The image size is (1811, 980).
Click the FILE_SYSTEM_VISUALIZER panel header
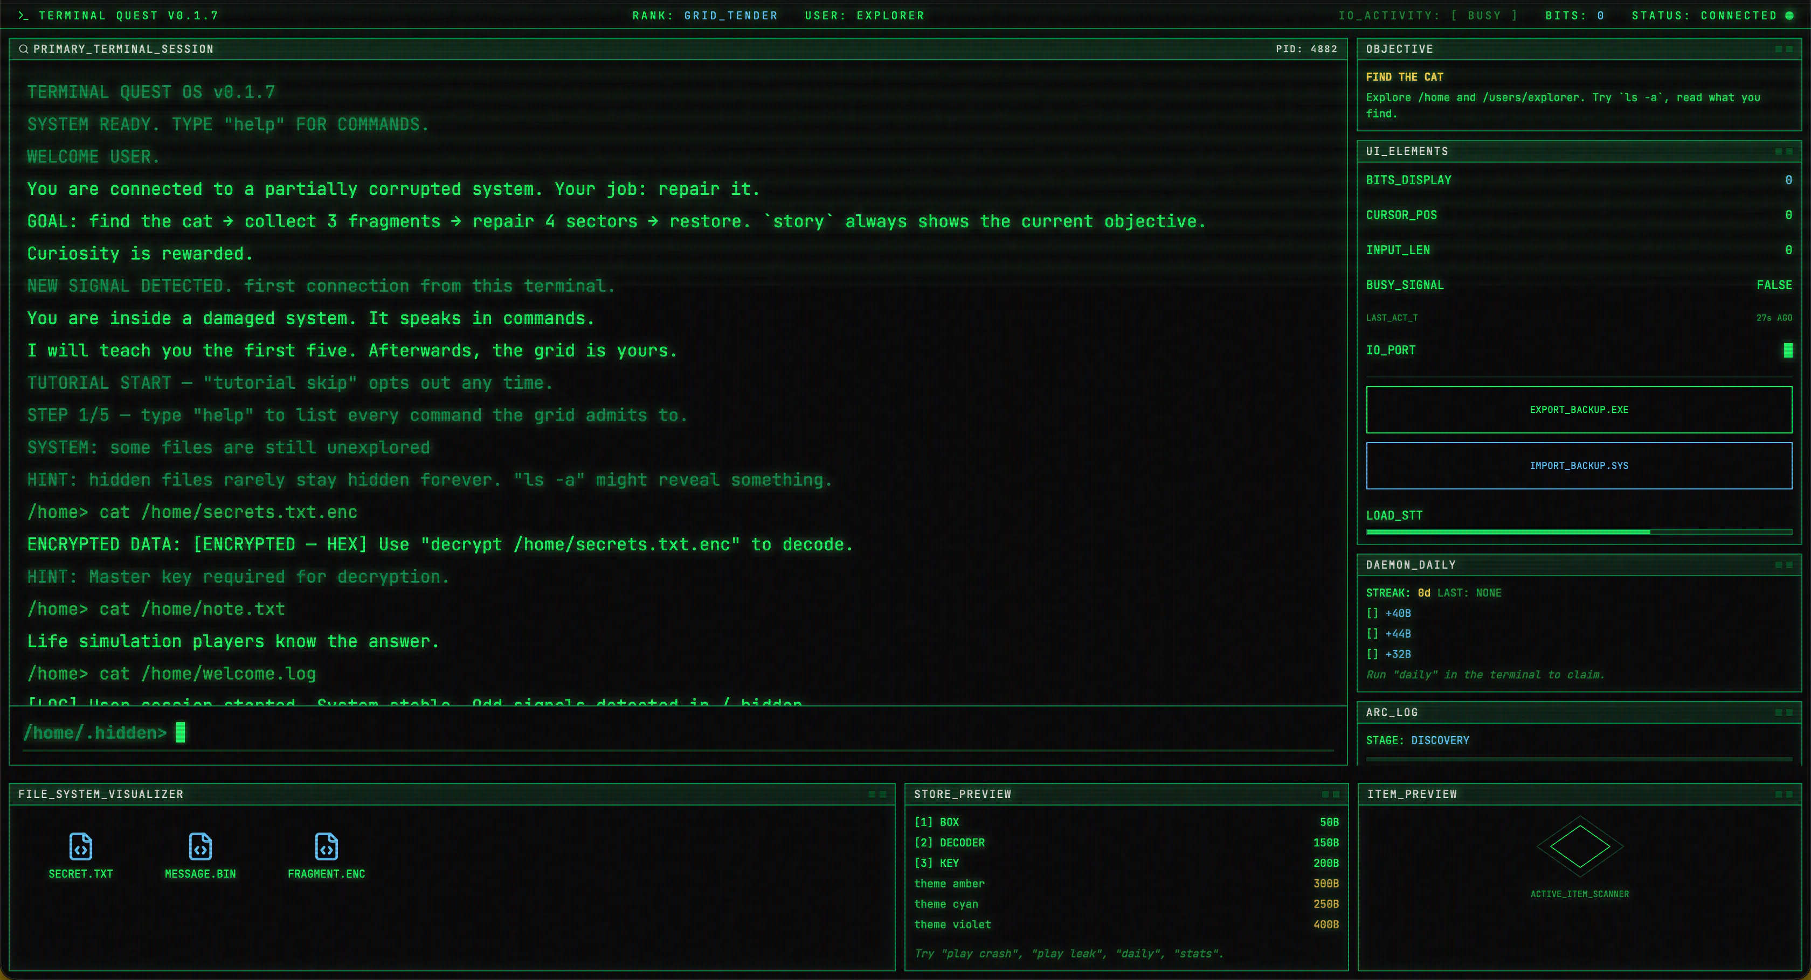452,794
